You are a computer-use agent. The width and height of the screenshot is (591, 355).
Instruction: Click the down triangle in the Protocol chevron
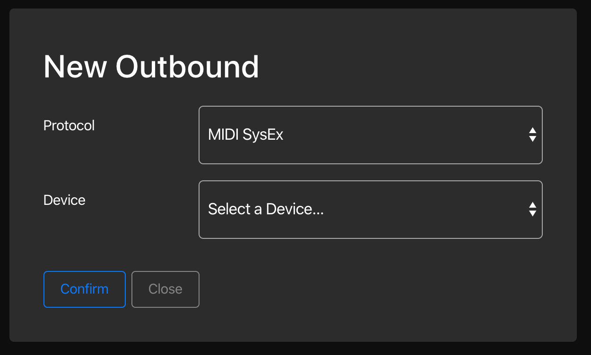[532, 139]
